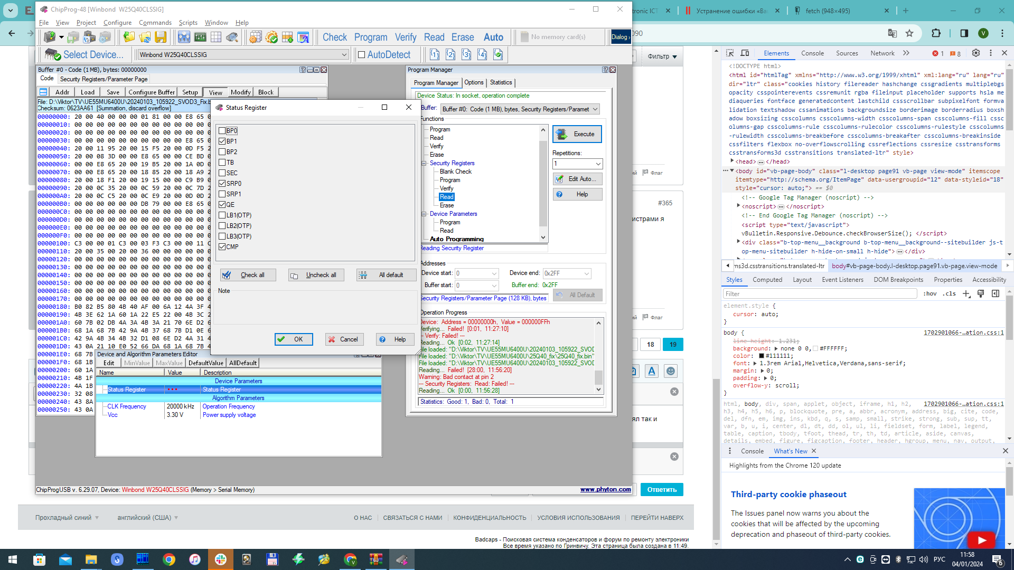
Task: Click the gear with green checkmark icon
Action: (x=271, y=37)
